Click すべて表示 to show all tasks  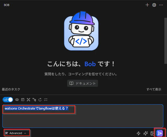pyautogui.click(x=154, y=89)
